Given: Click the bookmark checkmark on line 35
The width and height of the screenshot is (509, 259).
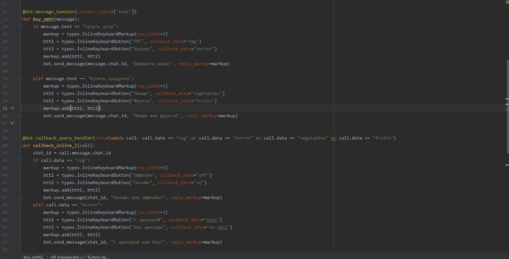Looking at the screenshot, I should (12, 108).
